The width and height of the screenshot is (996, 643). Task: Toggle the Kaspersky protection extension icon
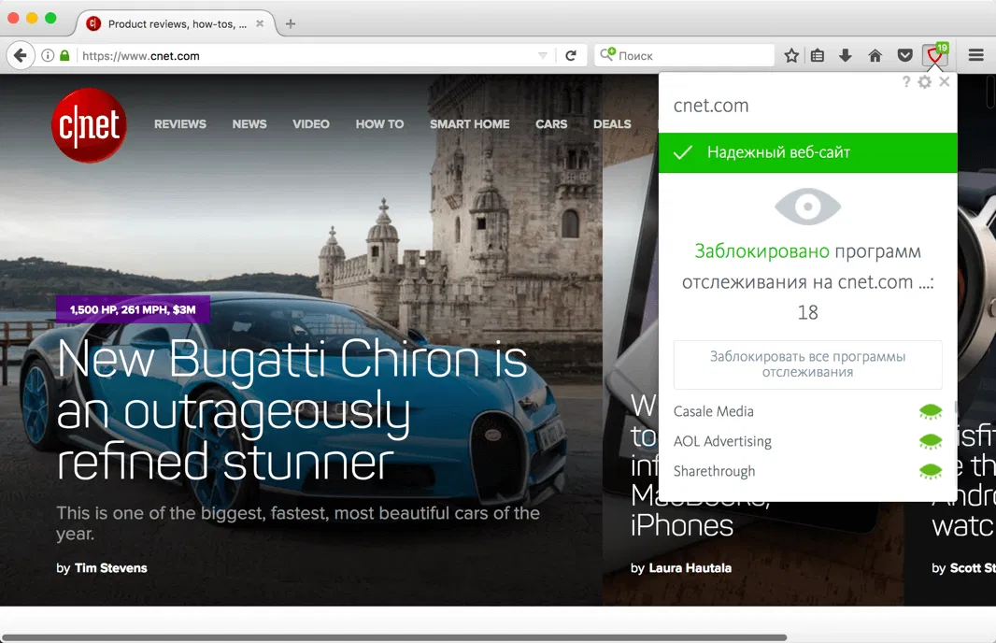coord(935,54)
